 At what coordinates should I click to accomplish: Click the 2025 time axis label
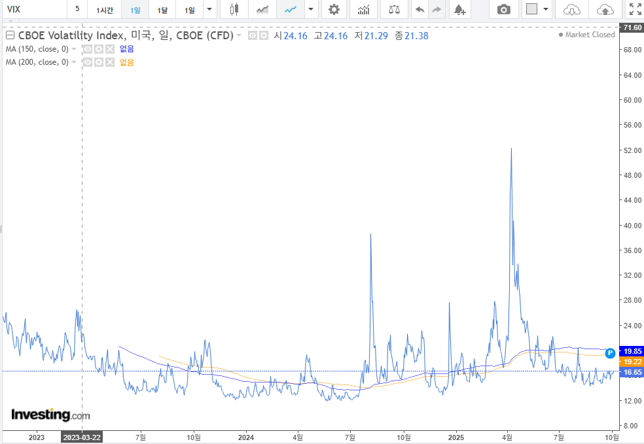pos(456,437)
